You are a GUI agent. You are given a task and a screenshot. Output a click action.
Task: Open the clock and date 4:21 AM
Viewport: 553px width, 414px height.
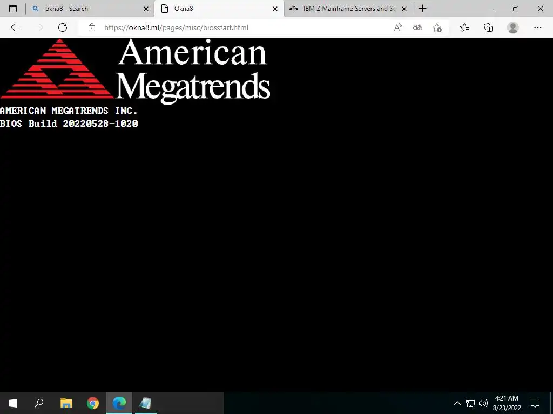point(507,403)
